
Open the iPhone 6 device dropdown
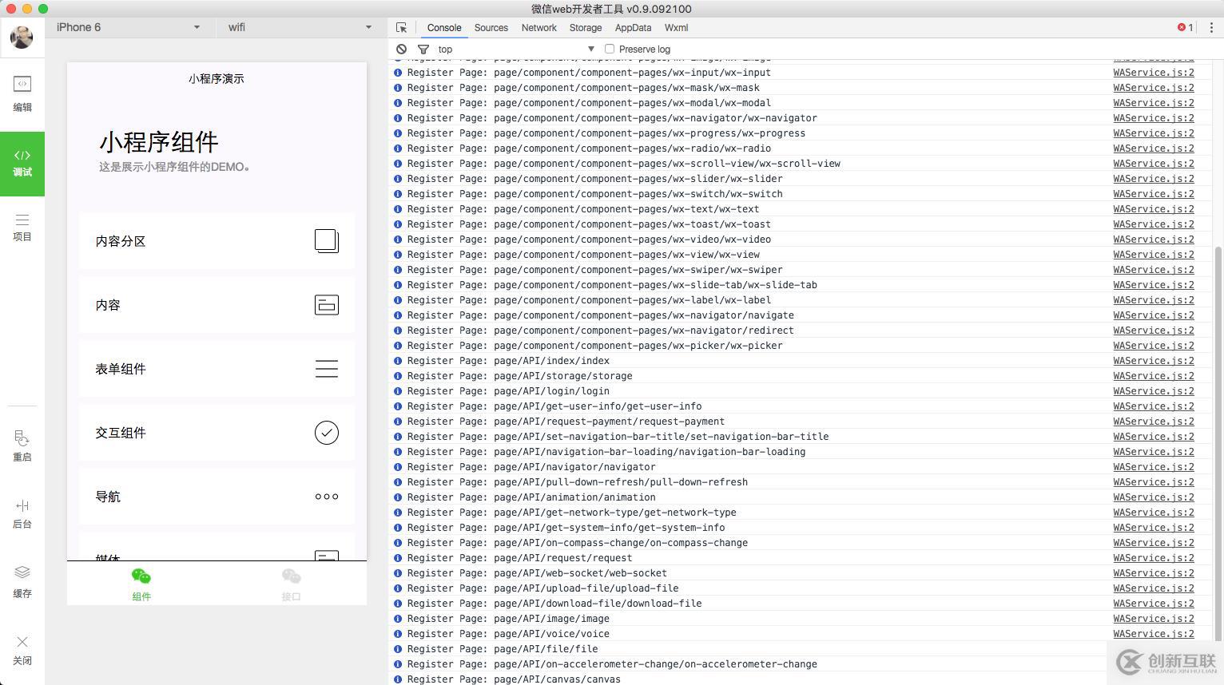[128, 27]
